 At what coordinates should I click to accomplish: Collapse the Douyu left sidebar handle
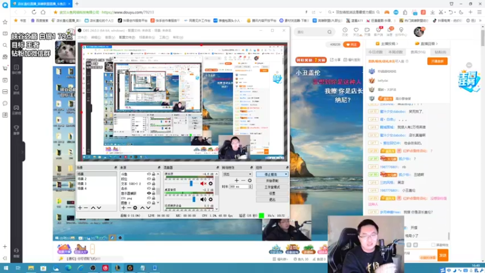tap(22, 152)
